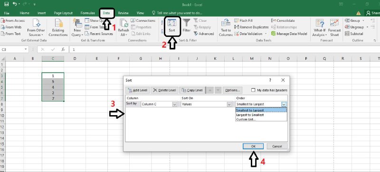Click Manage Data Model
The image size is (380, 172).
tap(289, 34)
